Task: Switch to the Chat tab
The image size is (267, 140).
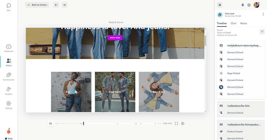Action: pos(233,23)
